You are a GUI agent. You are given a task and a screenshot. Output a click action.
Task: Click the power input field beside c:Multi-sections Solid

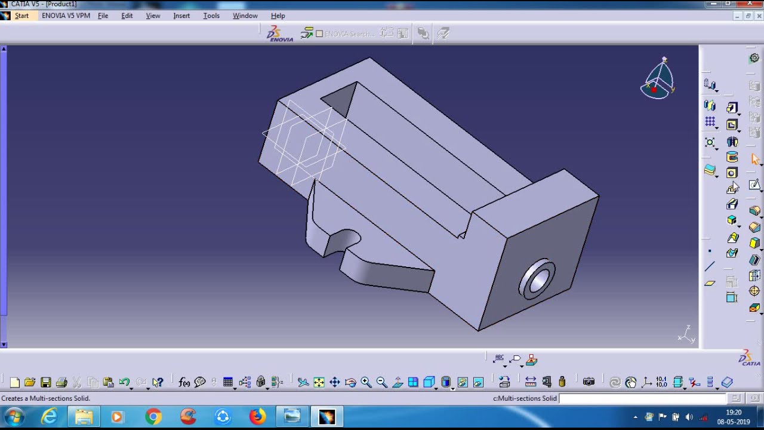pyautogui.click(x=643, y=398)
